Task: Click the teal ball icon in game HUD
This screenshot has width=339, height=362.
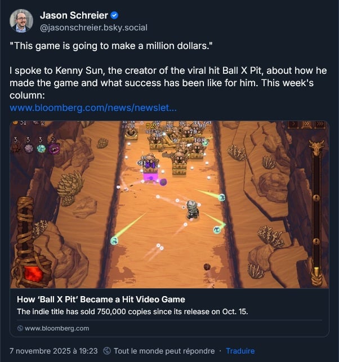Action: coord(41,149)
